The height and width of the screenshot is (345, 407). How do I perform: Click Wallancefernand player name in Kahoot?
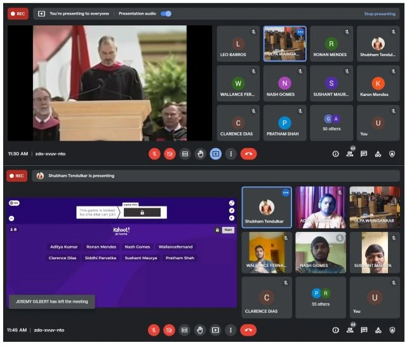click(175, 247)
